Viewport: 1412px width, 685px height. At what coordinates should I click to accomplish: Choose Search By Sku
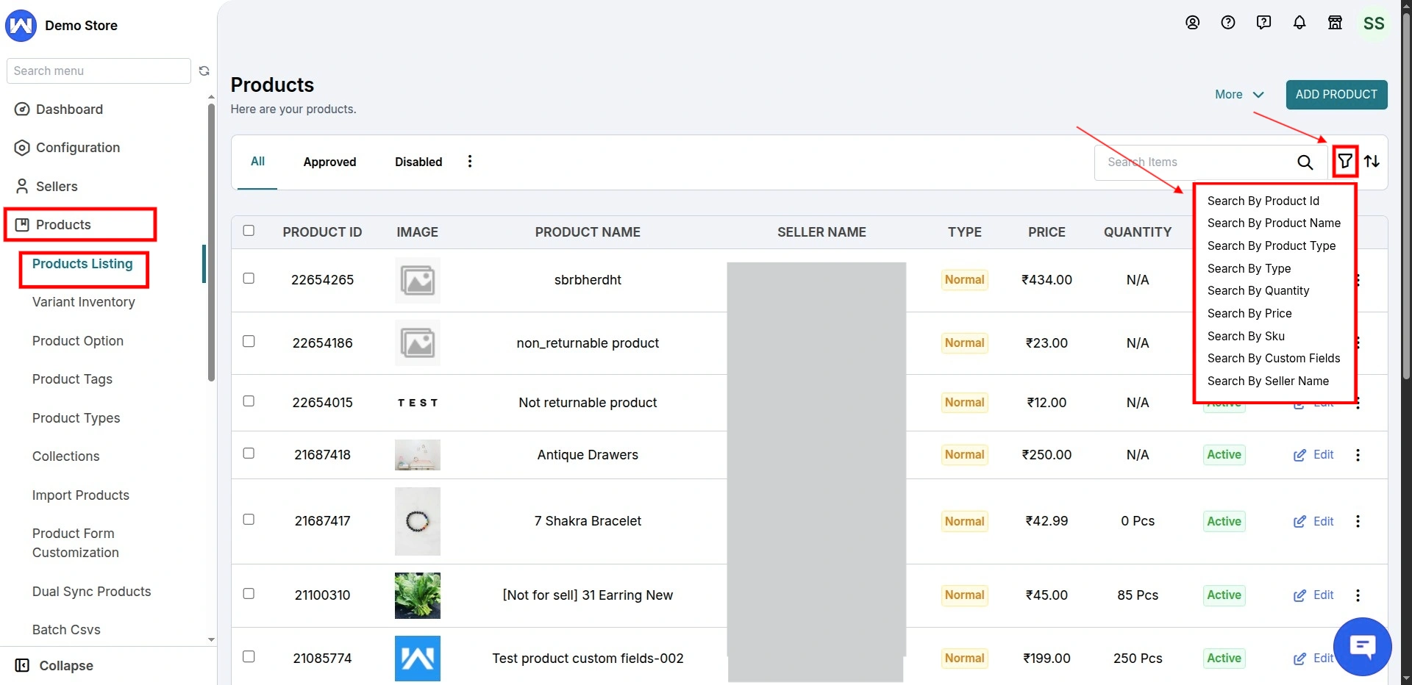1246,337
